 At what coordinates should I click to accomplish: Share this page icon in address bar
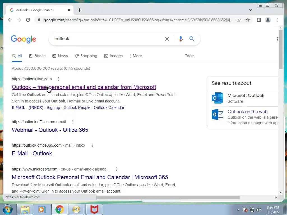tap(239, 20)
